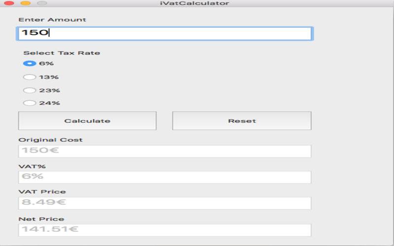The height and width of the screenshot is (246, 394).
Task: Click the gray zoom button in title bar
Action: point(42,3)
